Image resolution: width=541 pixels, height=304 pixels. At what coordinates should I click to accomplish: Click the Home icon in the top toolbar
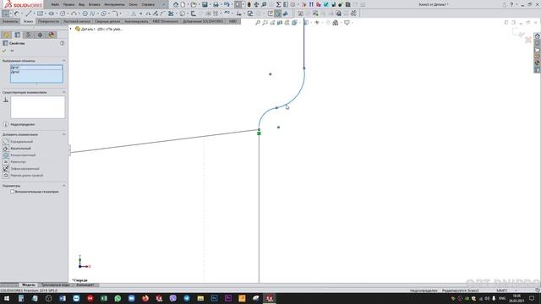(176, 4)
